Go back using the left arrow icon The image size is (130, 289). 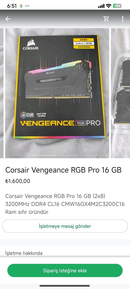point(8,19)
